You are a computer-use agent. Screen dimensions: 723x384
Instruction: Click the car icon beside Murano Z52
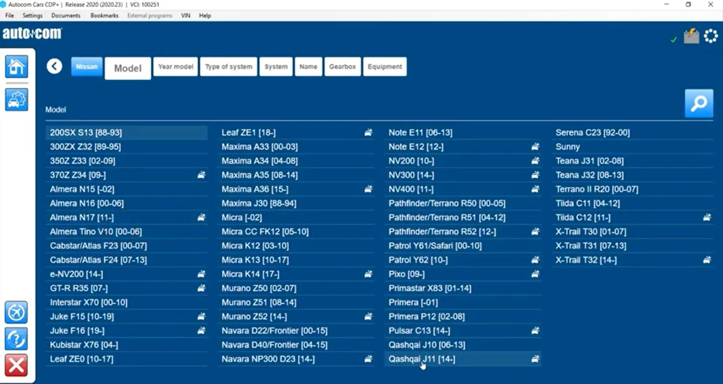[x=368, y=316]
